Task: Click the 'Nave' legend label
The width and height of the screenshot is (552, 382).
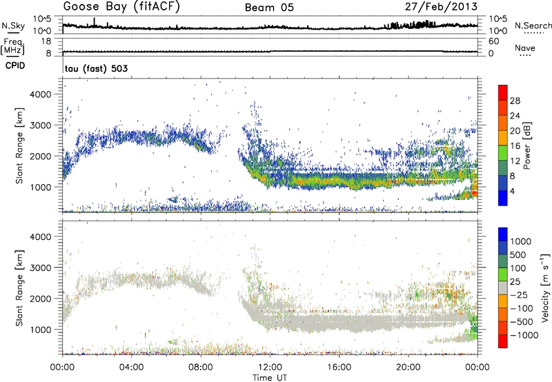Action: tap(525, 48)
